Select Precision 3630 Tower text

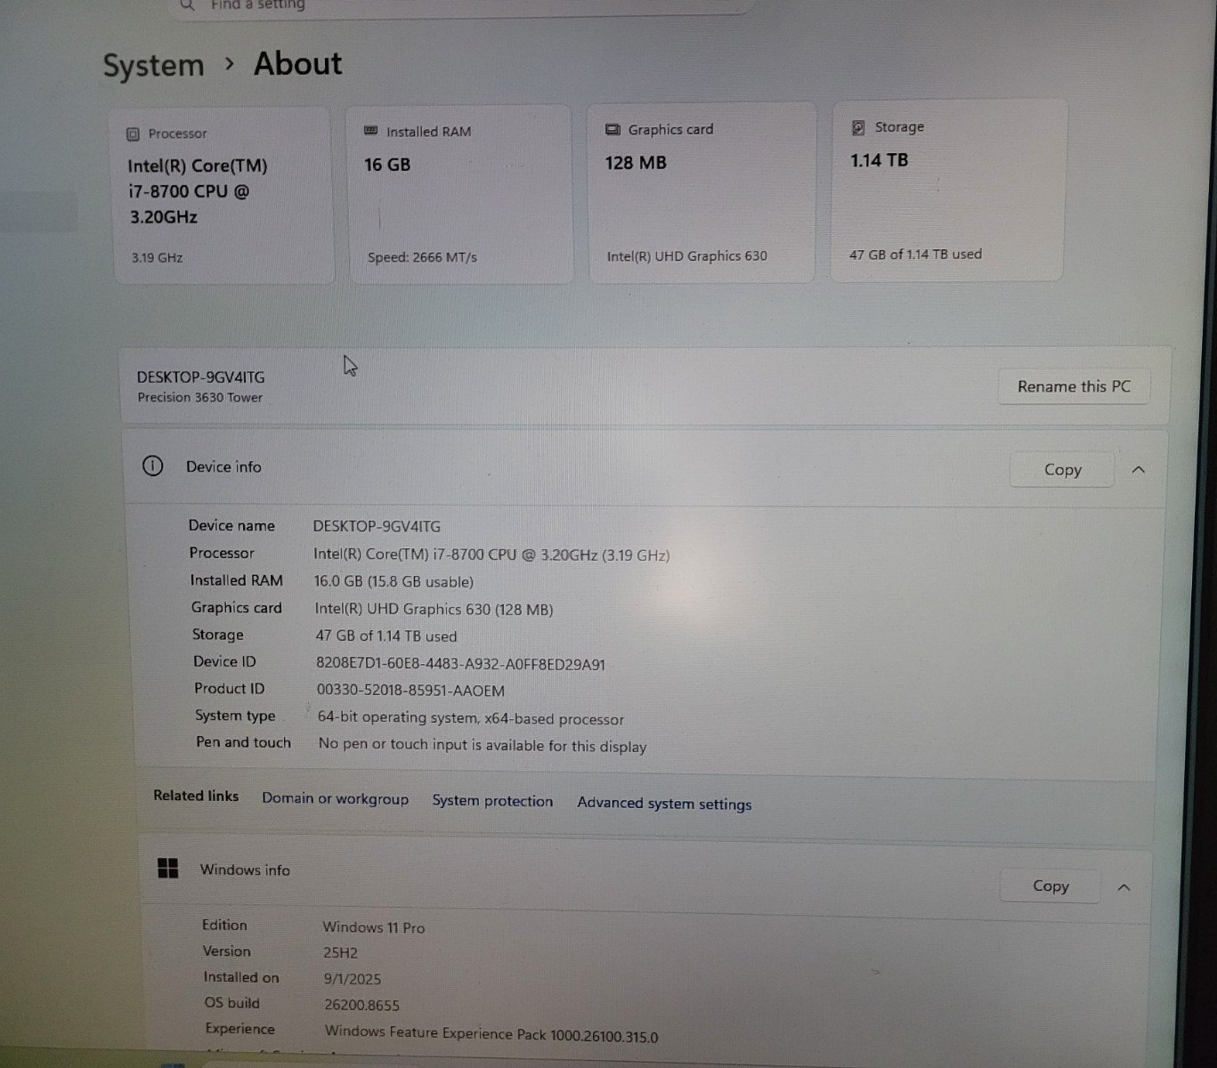[199, 398]
